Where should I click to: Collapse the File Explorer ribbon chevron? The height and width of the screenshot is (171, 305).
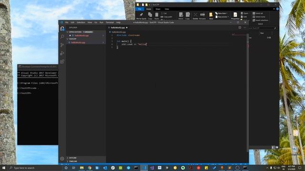pos(274,9)
